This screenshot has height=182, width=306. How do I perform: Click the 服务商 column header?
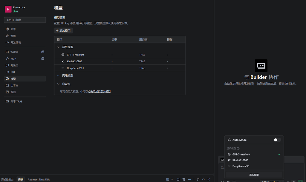pyautogui.click(x=143, y=40)
